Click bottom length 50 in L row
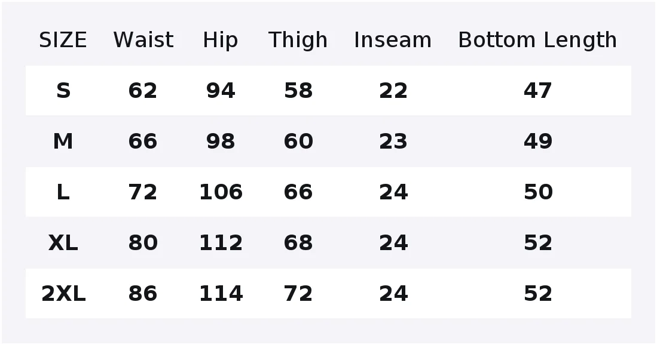This screenshot has width=657, height=345. (538, 192)
